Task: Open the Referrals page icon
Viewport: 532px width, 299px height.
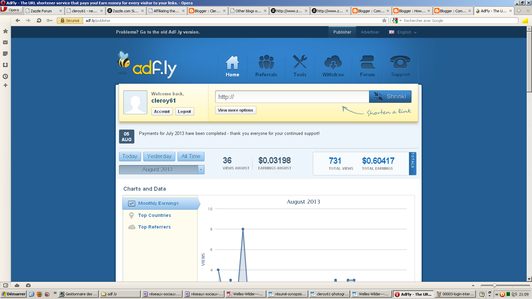Action: point(266,62)
